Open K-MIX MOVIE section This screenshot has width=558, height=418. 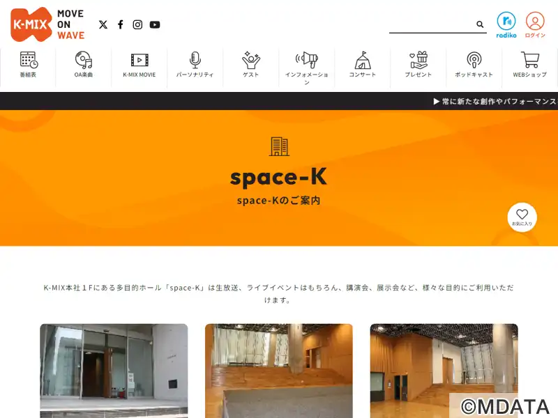[x=139, y=65]
